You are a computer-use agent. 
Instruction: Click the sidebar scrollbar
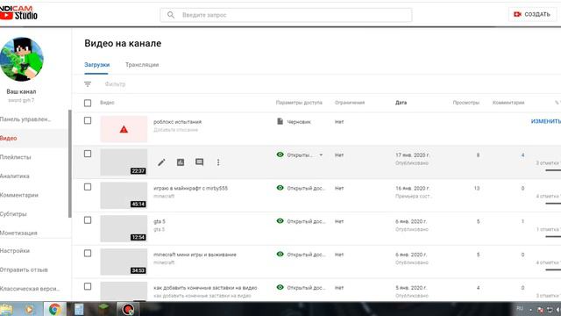pos(70,163)
